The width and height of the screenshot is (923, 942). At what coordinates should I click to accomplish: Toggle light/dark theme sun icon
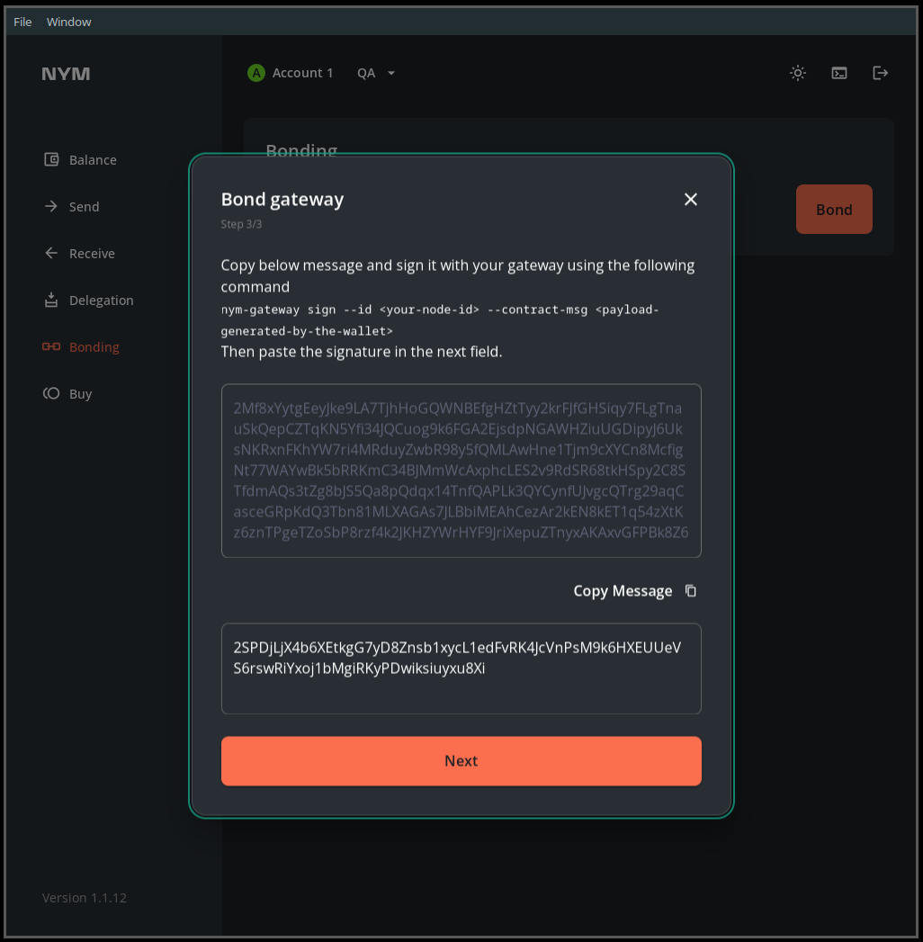[x=798, y=74]
